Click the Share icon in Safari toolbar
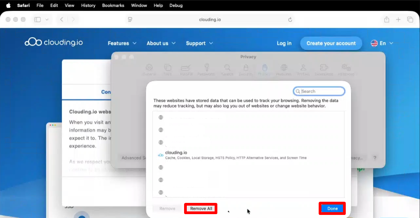 (x=386, y=19)
